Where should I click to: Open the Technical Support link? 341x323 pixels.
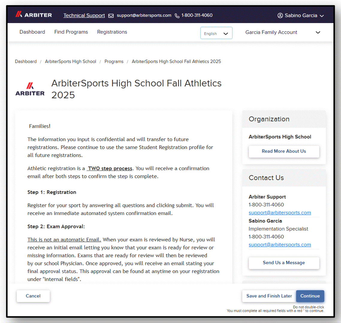(x=84, y=16)
